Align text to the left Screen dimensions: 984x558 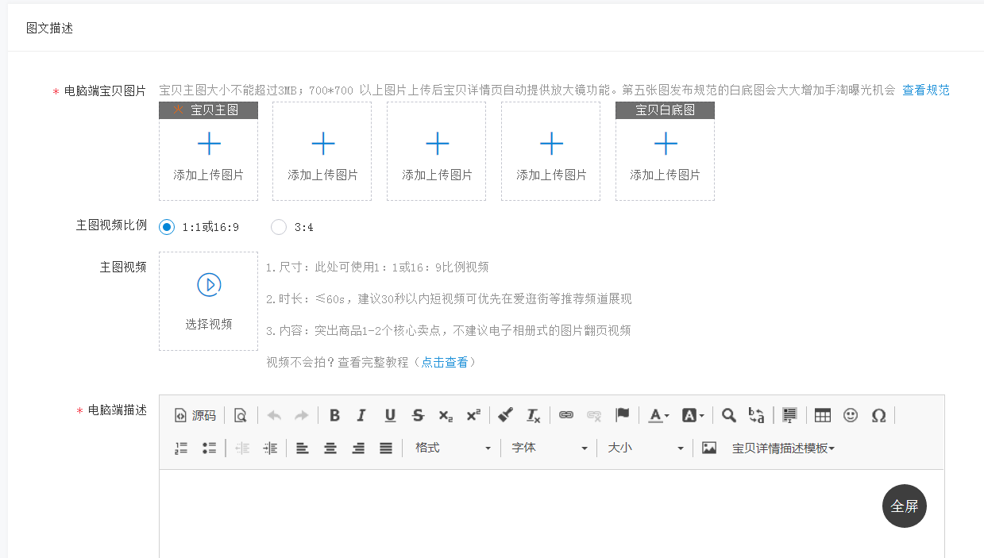303,448
